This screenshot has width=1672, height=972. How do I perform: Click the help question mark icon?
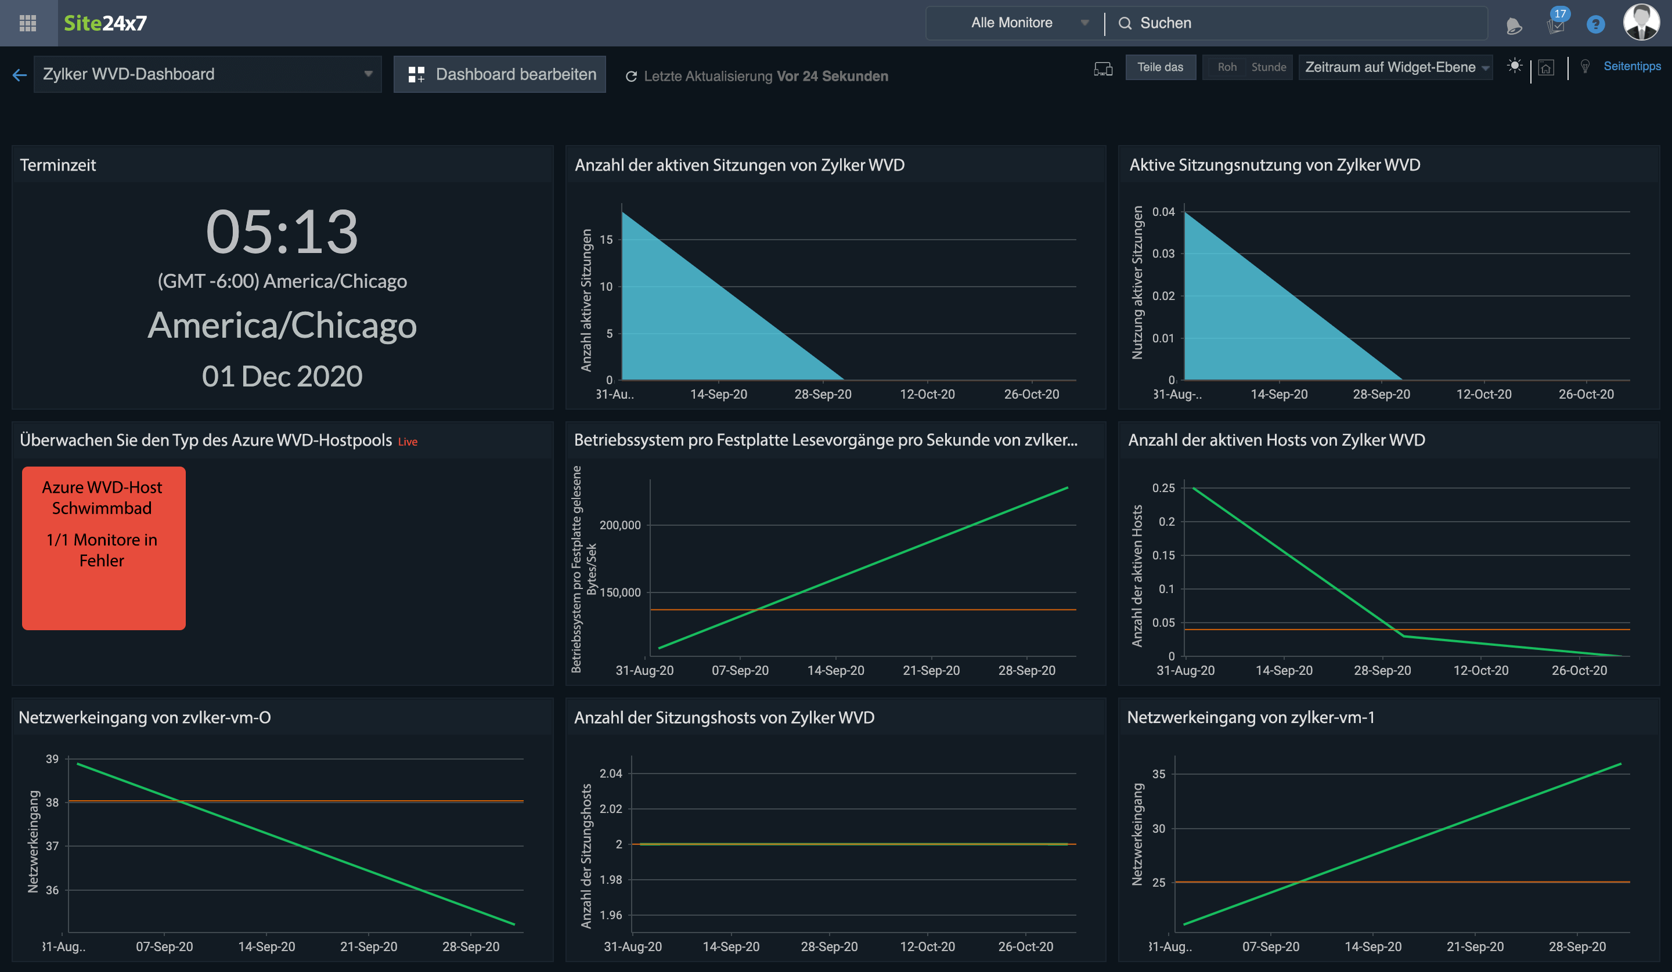point(1596,23)
